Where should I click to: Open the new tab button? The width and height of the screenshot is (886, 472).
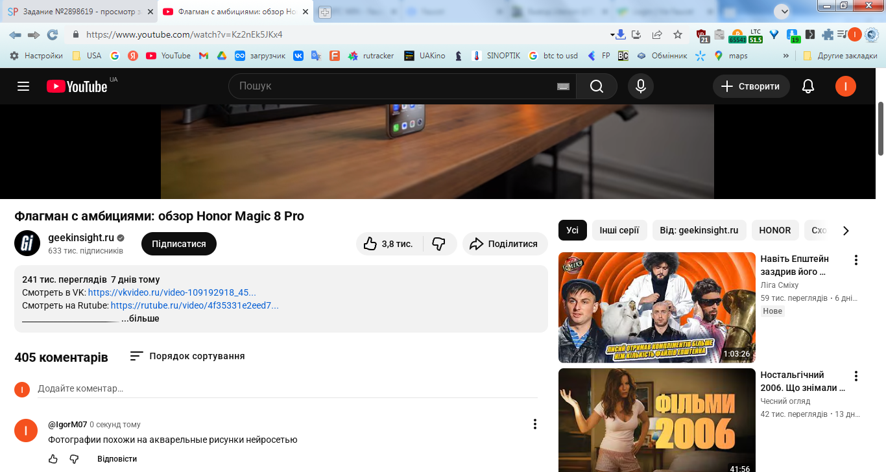point(324,12)
